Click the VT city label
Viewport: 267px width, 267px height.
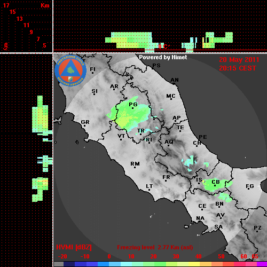coord(121,136)
